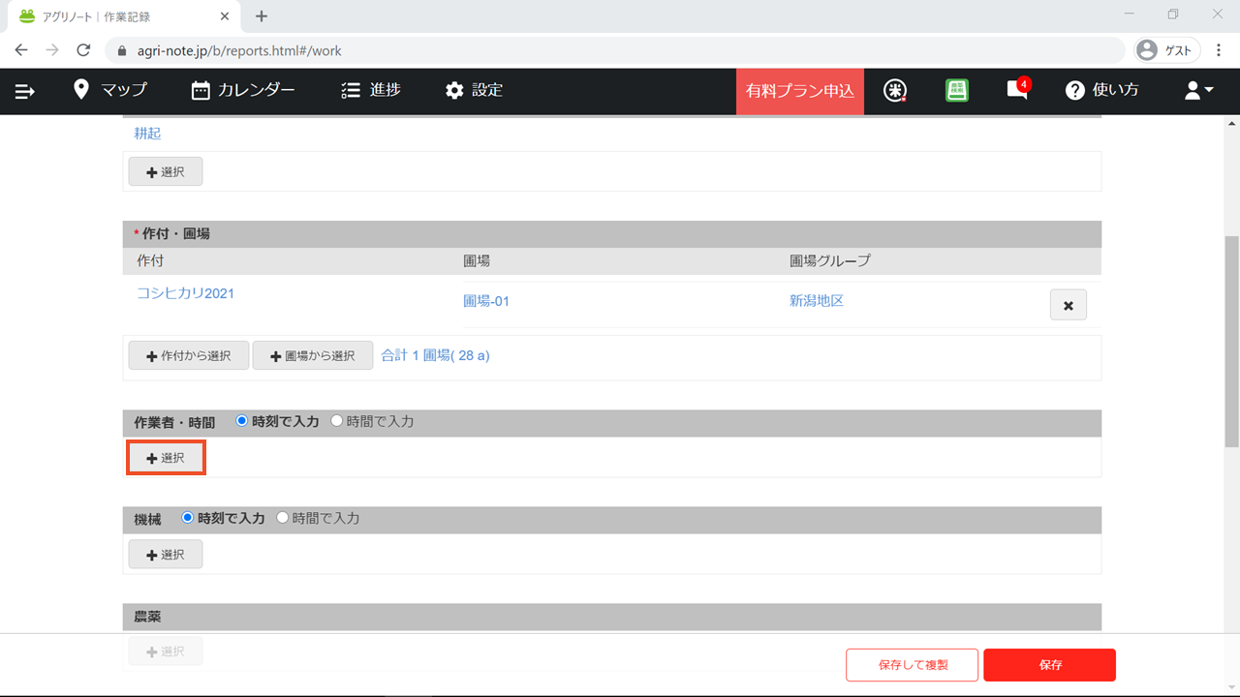This screenshot has width=1240, height=697.
Task: Open the green notebook icon
Action: tap(957, 90)
